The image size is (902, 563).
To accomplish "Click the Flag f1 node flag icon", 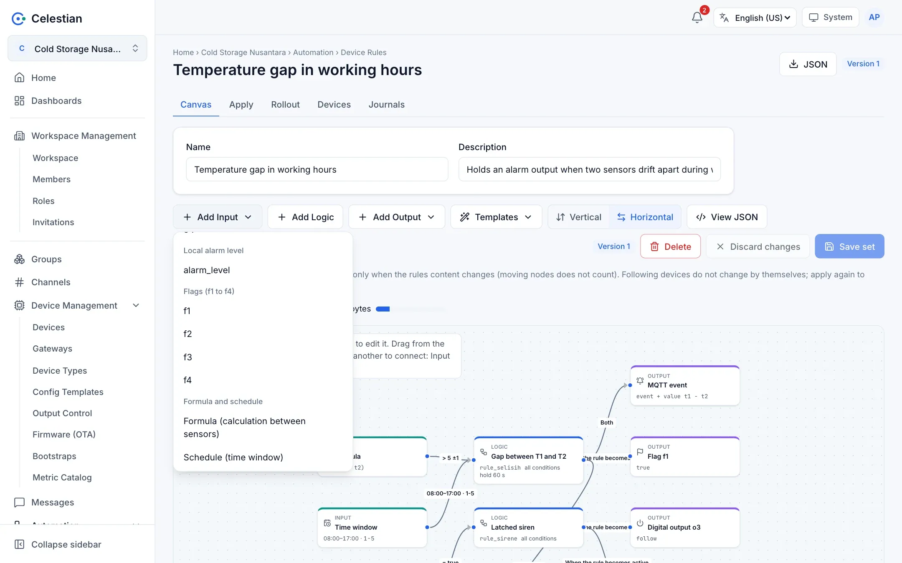I will (640, 452).
